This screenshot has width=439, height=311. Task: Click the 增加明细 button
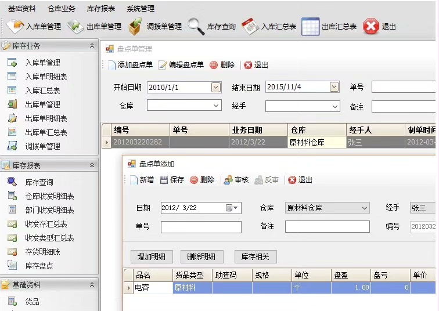click(x=152, y=256)
